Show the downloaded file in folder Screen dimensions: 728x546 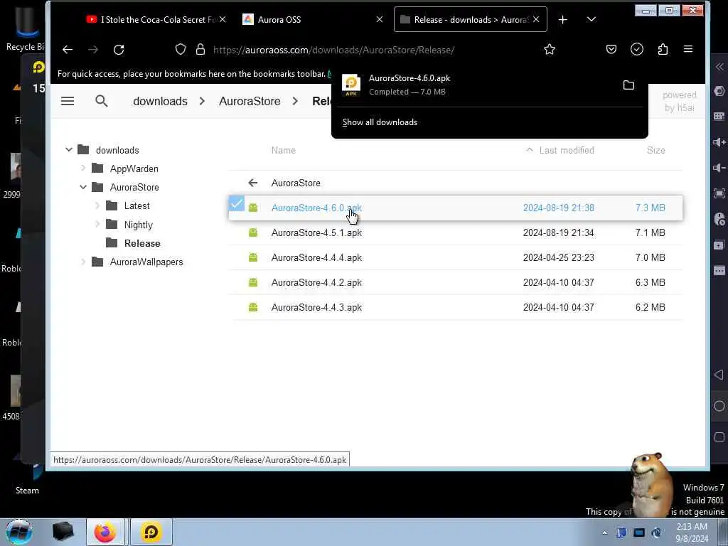click(628, 85)
